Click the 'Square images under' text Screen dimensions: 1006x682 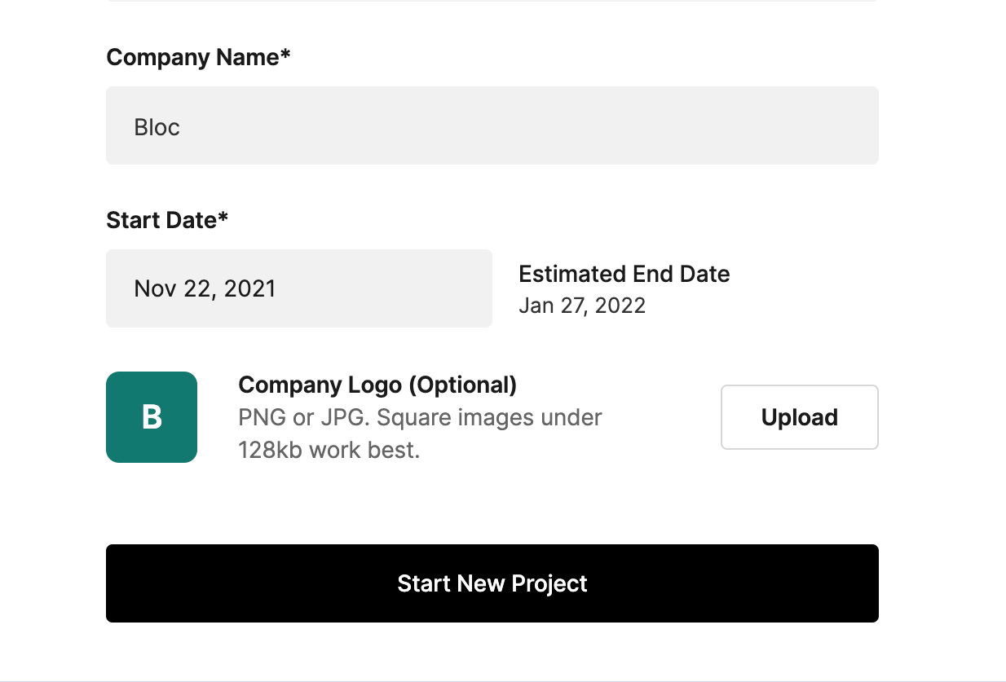489,418
